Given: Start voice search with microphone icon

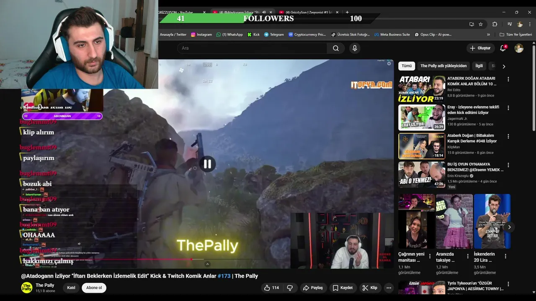Looking at the screenshot, I should [355, 48].
